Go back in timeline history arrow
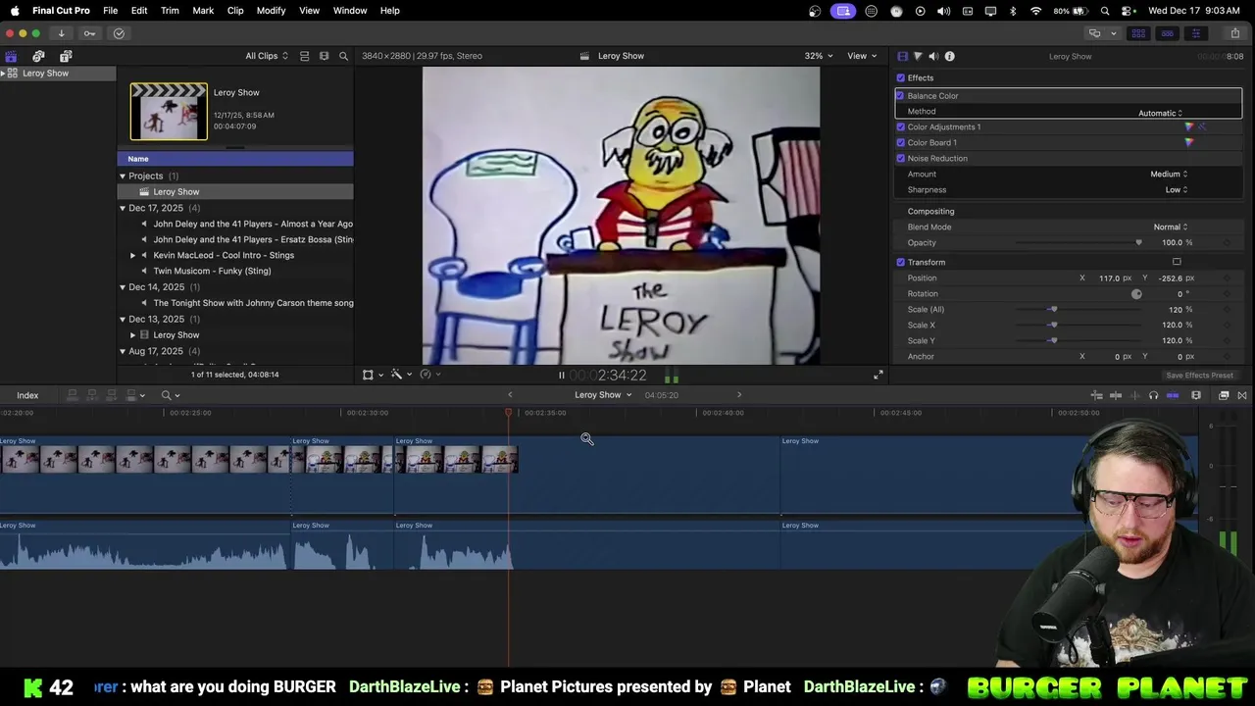The image size is (1255, 706). pos(510,395)
